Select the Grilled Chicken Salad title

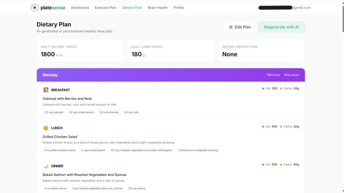pyautogui.click(x=60, y=137)
